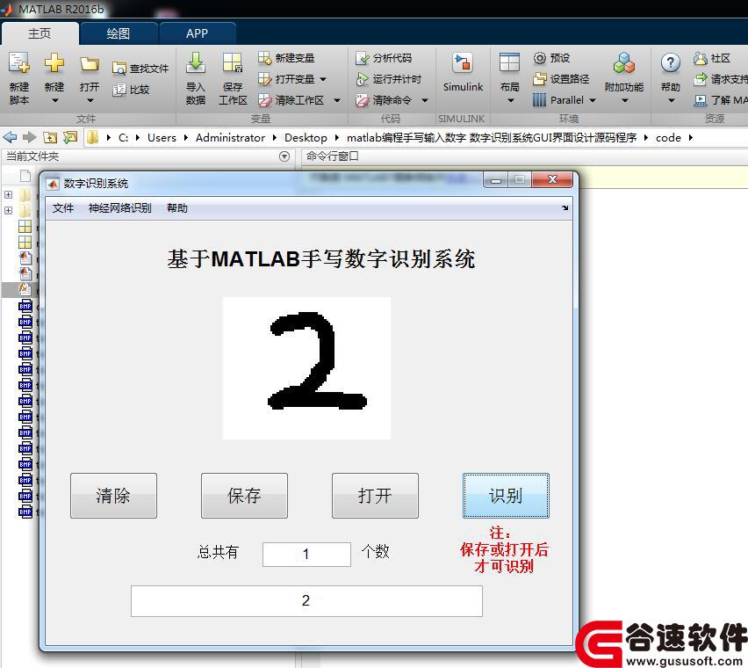748x668 pixels.
Task: Expand the 打开变量 dropdown arrow
Action: click(323, 79)
